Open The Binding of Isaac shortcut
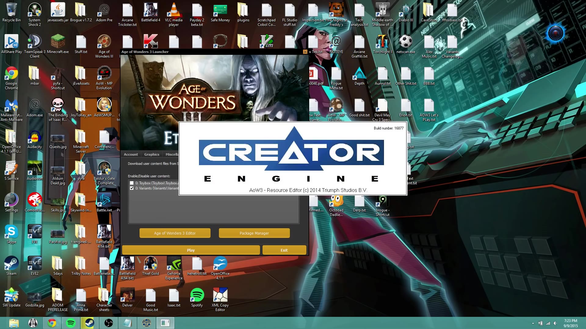The height and width of the screenshot is (329, 586). [x=58, y=109]
